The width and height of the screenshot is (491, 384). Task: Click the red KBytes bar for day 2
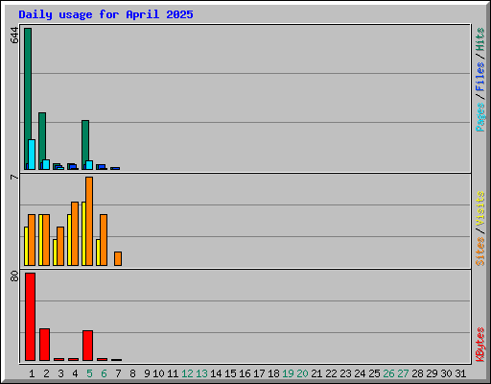44,345
